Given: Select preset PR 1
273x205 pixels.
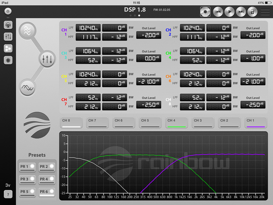Looking at the screenshot, I should [27, 167].
